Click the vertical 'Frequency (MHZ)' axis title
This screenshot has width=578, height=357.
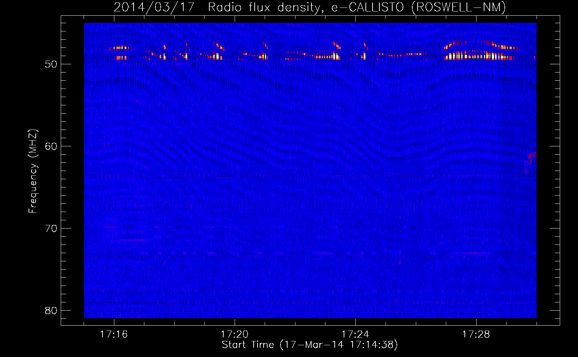33,171
